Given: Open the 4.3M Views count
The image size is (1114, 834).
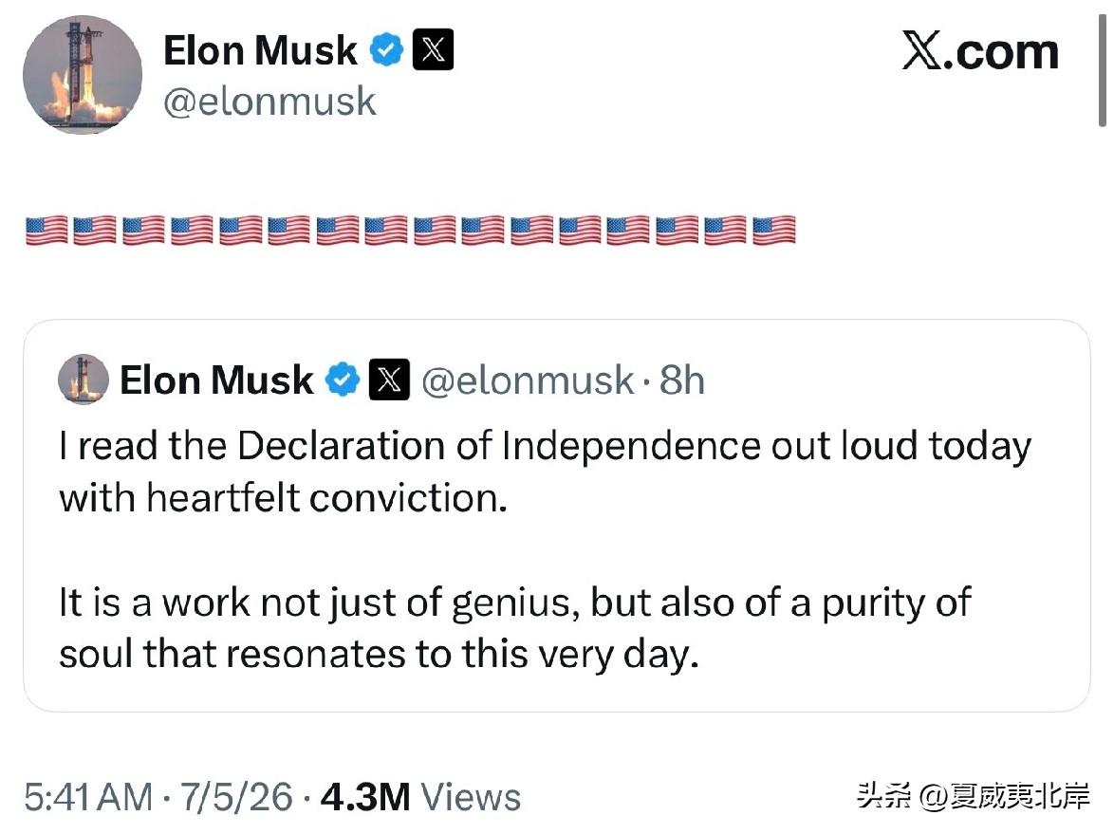Looking at the screenshot, I should tap(420, 797).
